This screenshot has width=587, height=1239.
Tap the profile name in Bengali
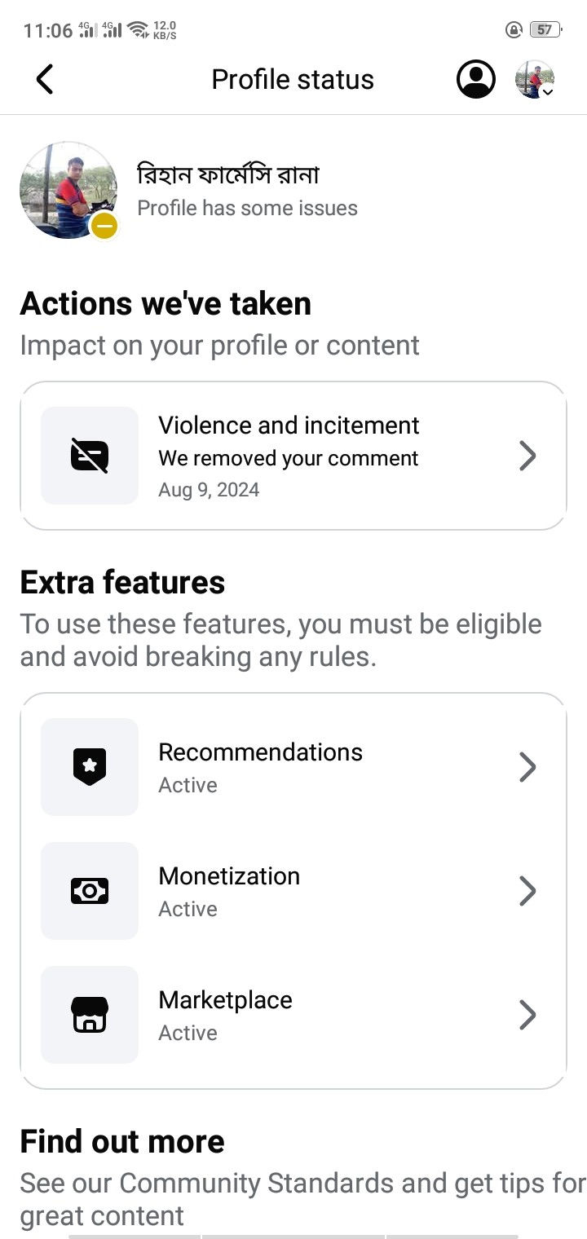point(228,174)
